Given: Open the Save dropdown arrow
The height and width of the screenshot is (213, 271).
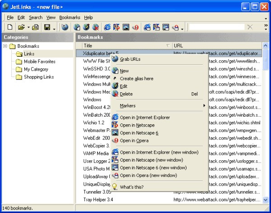Looking at the screenshot, I should point(54,29).
